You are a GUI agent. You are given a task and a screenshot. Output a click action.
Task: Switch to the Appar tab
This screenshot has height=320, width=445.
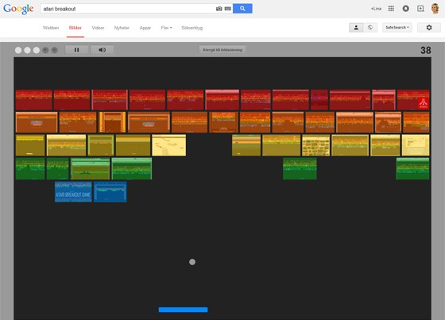pos(145,28)
